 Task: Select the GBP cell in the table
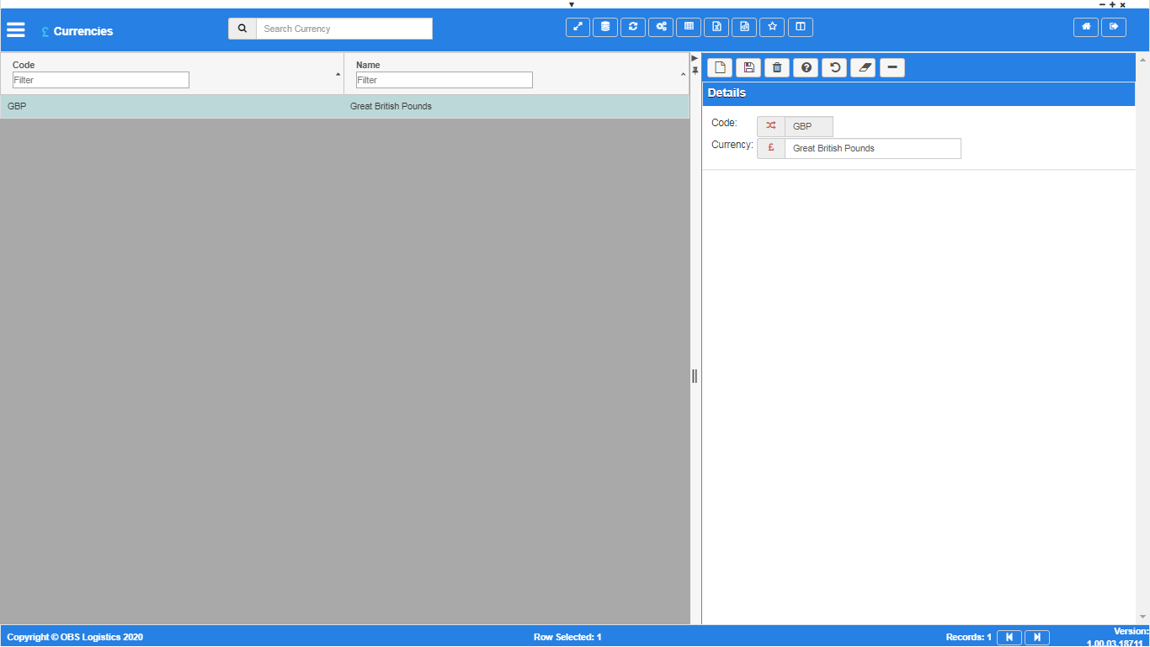click(172, 107)
